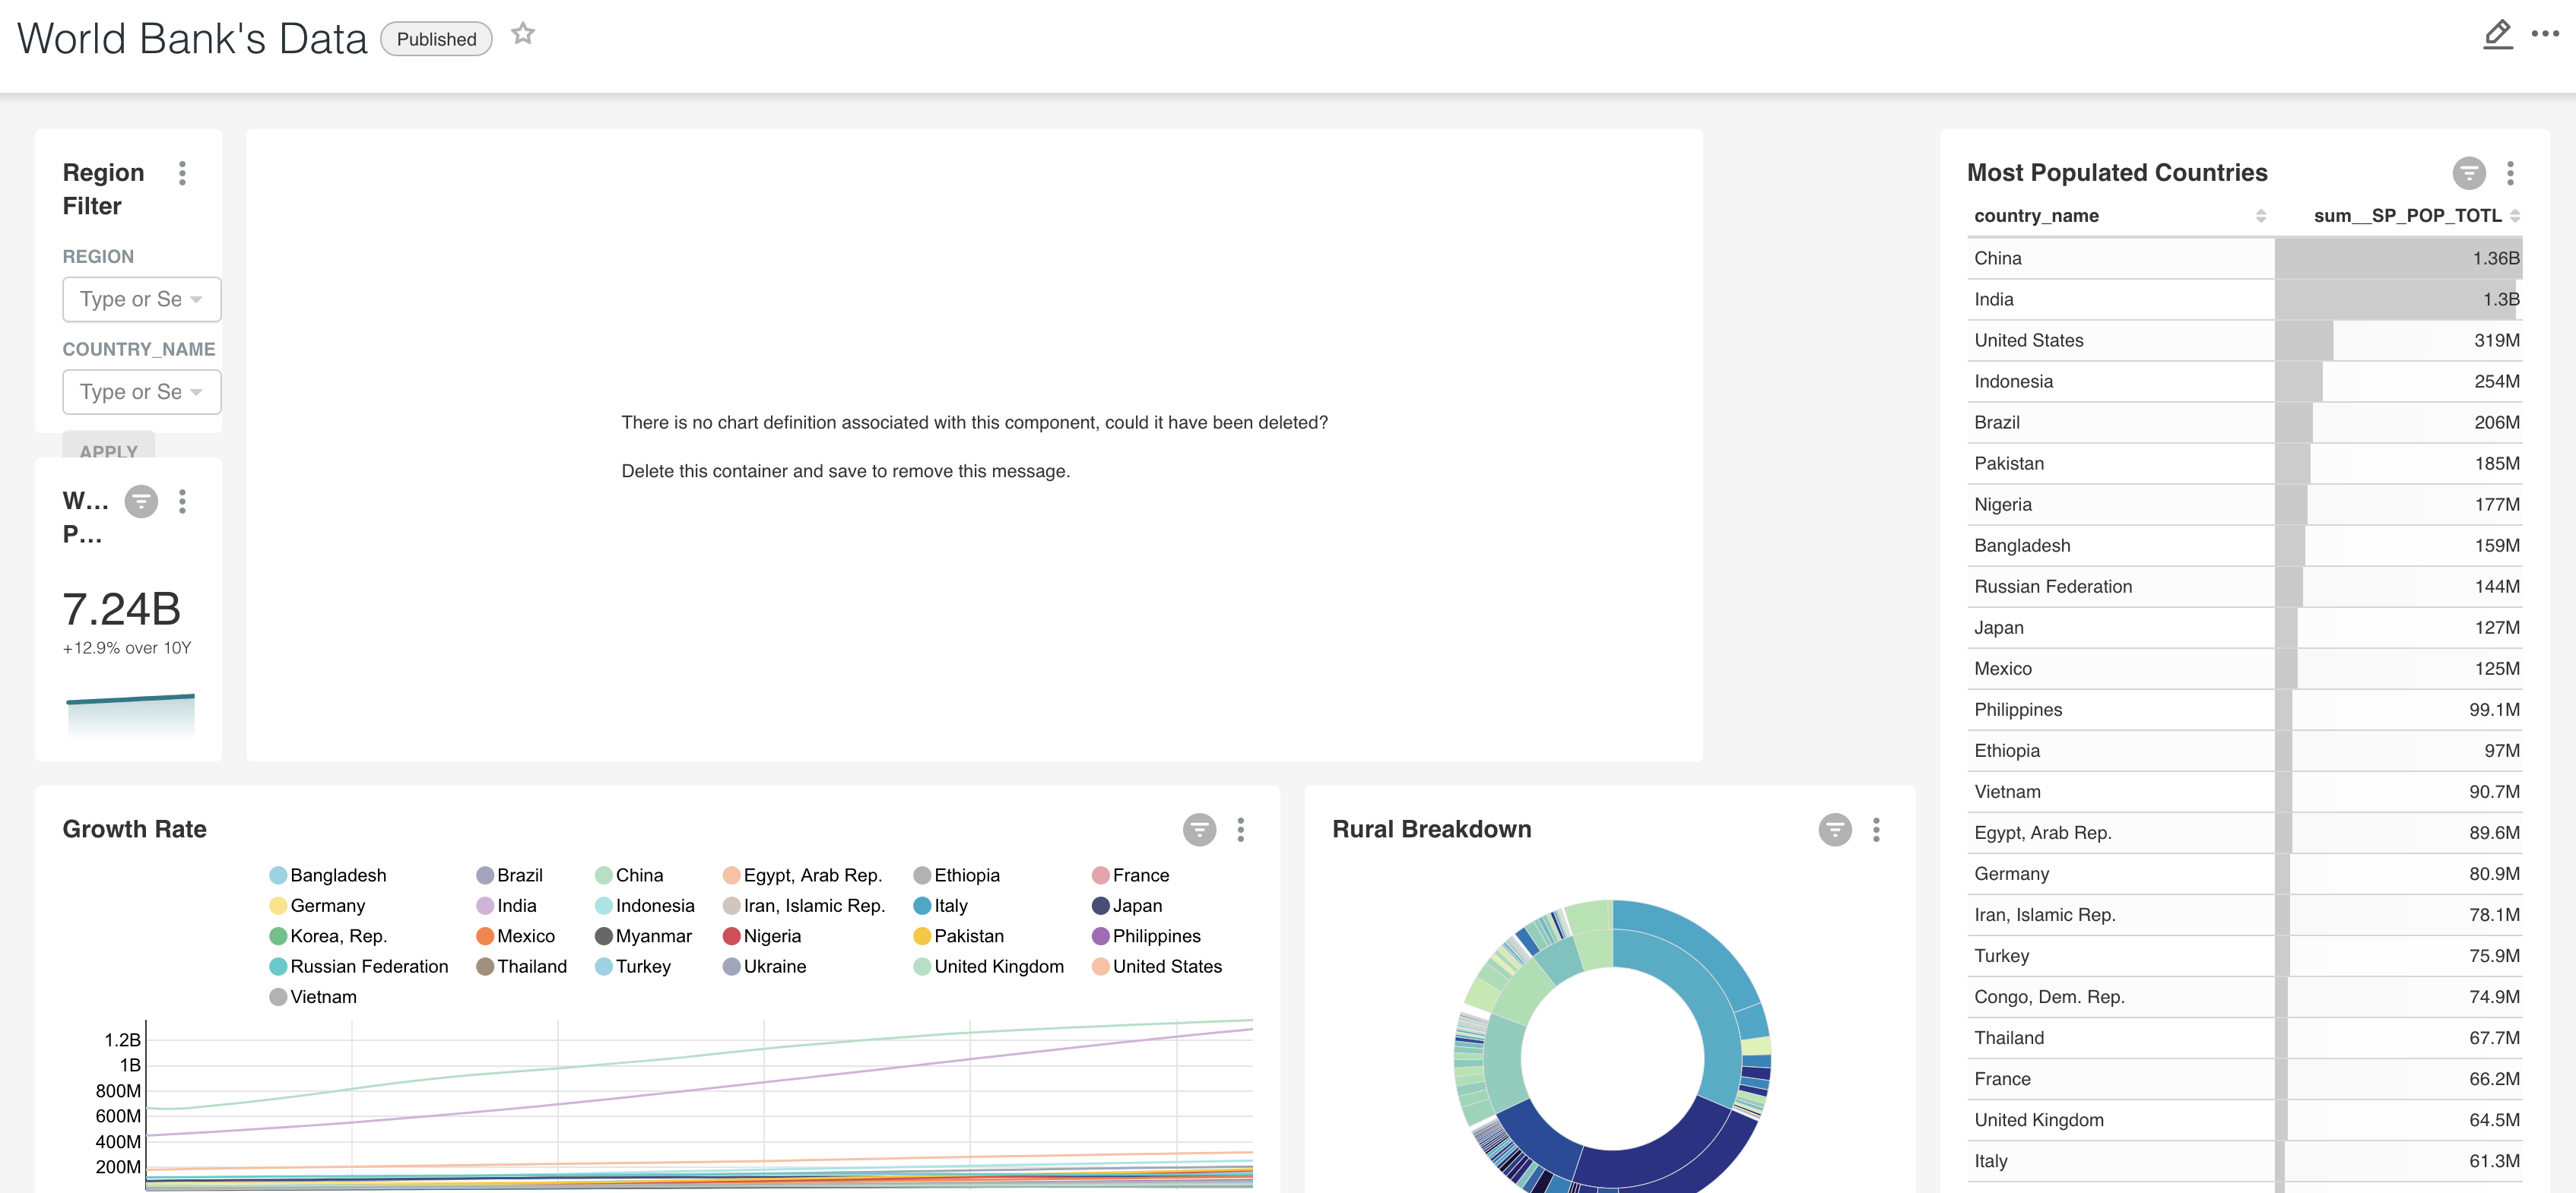Open the Growth Rate chart options menu
Screen dimensions: 2576x1193
[x=1242, y=829]
